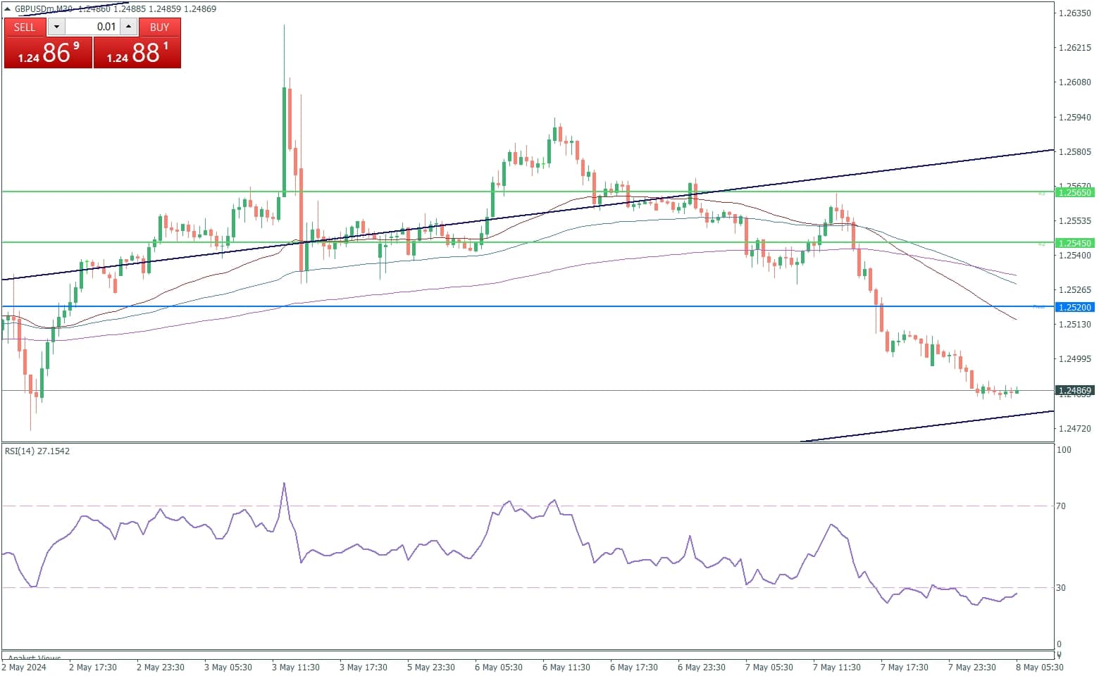Click the 6 May 23:30 time label
The height and width of the screenshot is (676, 1099).
702,668
